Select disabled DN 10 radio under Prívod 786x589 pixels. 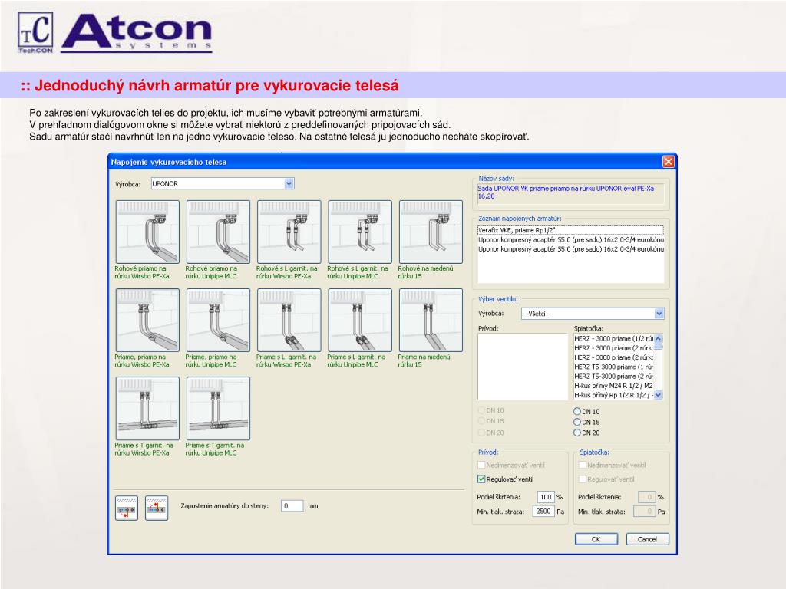click(x=482, y=410)
